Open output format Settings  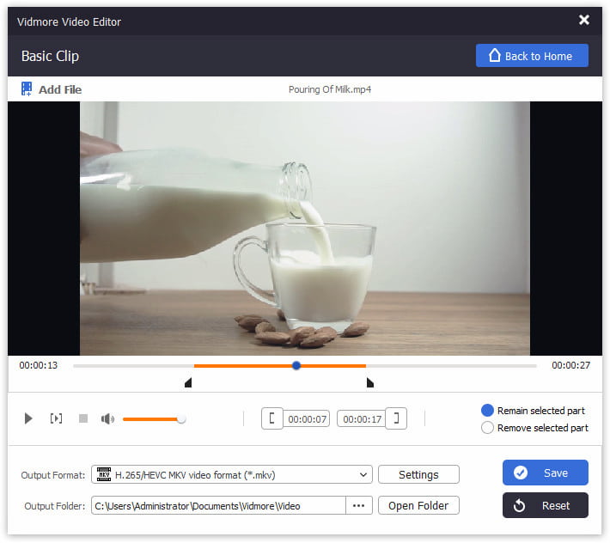[x=418, y=474]
